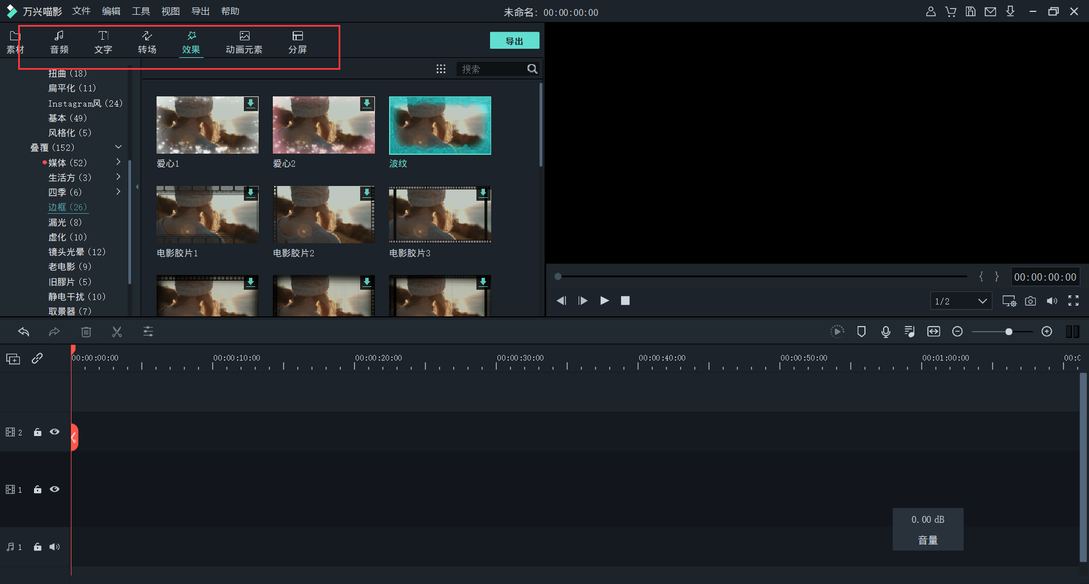Viewport: 1089px width, 584px height.
Task: Select the 电影胶片2 effect thumbnail
Action: click(323, 215)
